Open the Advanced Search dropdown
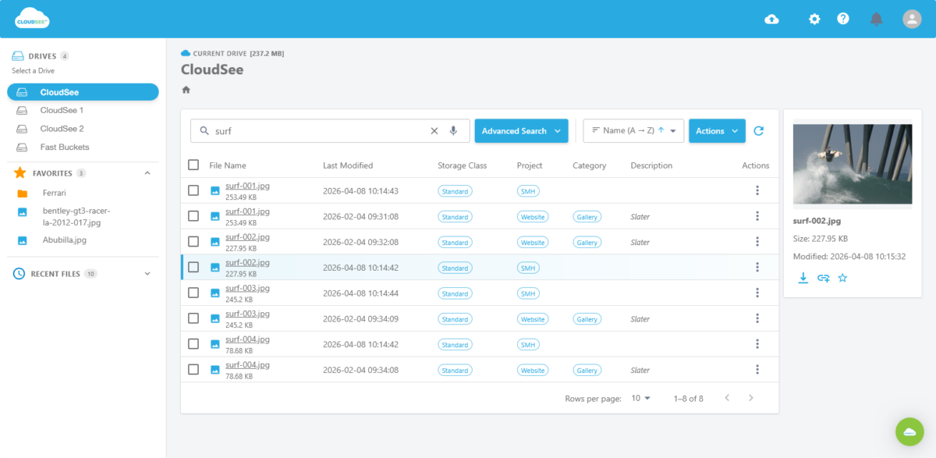 click(x=521, y=130)
